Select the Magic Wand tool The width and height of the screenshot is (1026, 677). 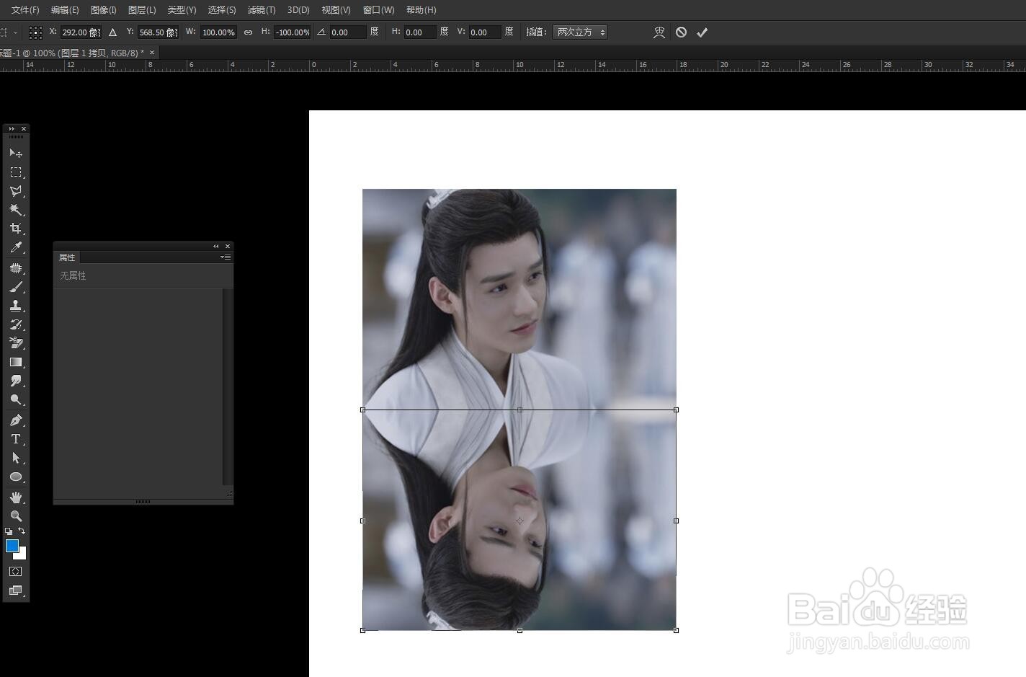click(x=15, y=210)
